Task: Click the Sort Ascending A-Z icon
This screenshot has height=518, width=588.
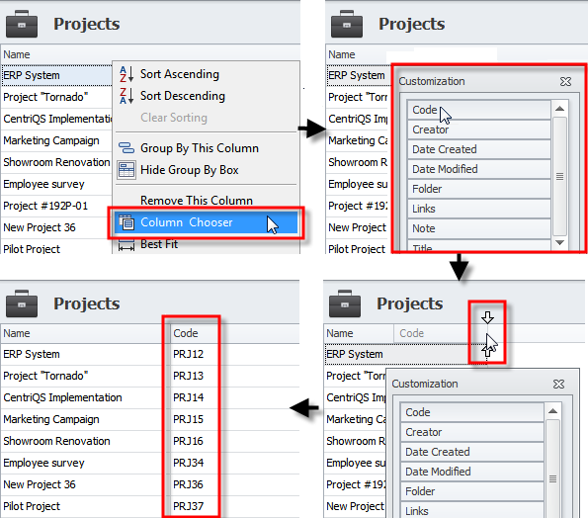Action: (x=126, y=74)
